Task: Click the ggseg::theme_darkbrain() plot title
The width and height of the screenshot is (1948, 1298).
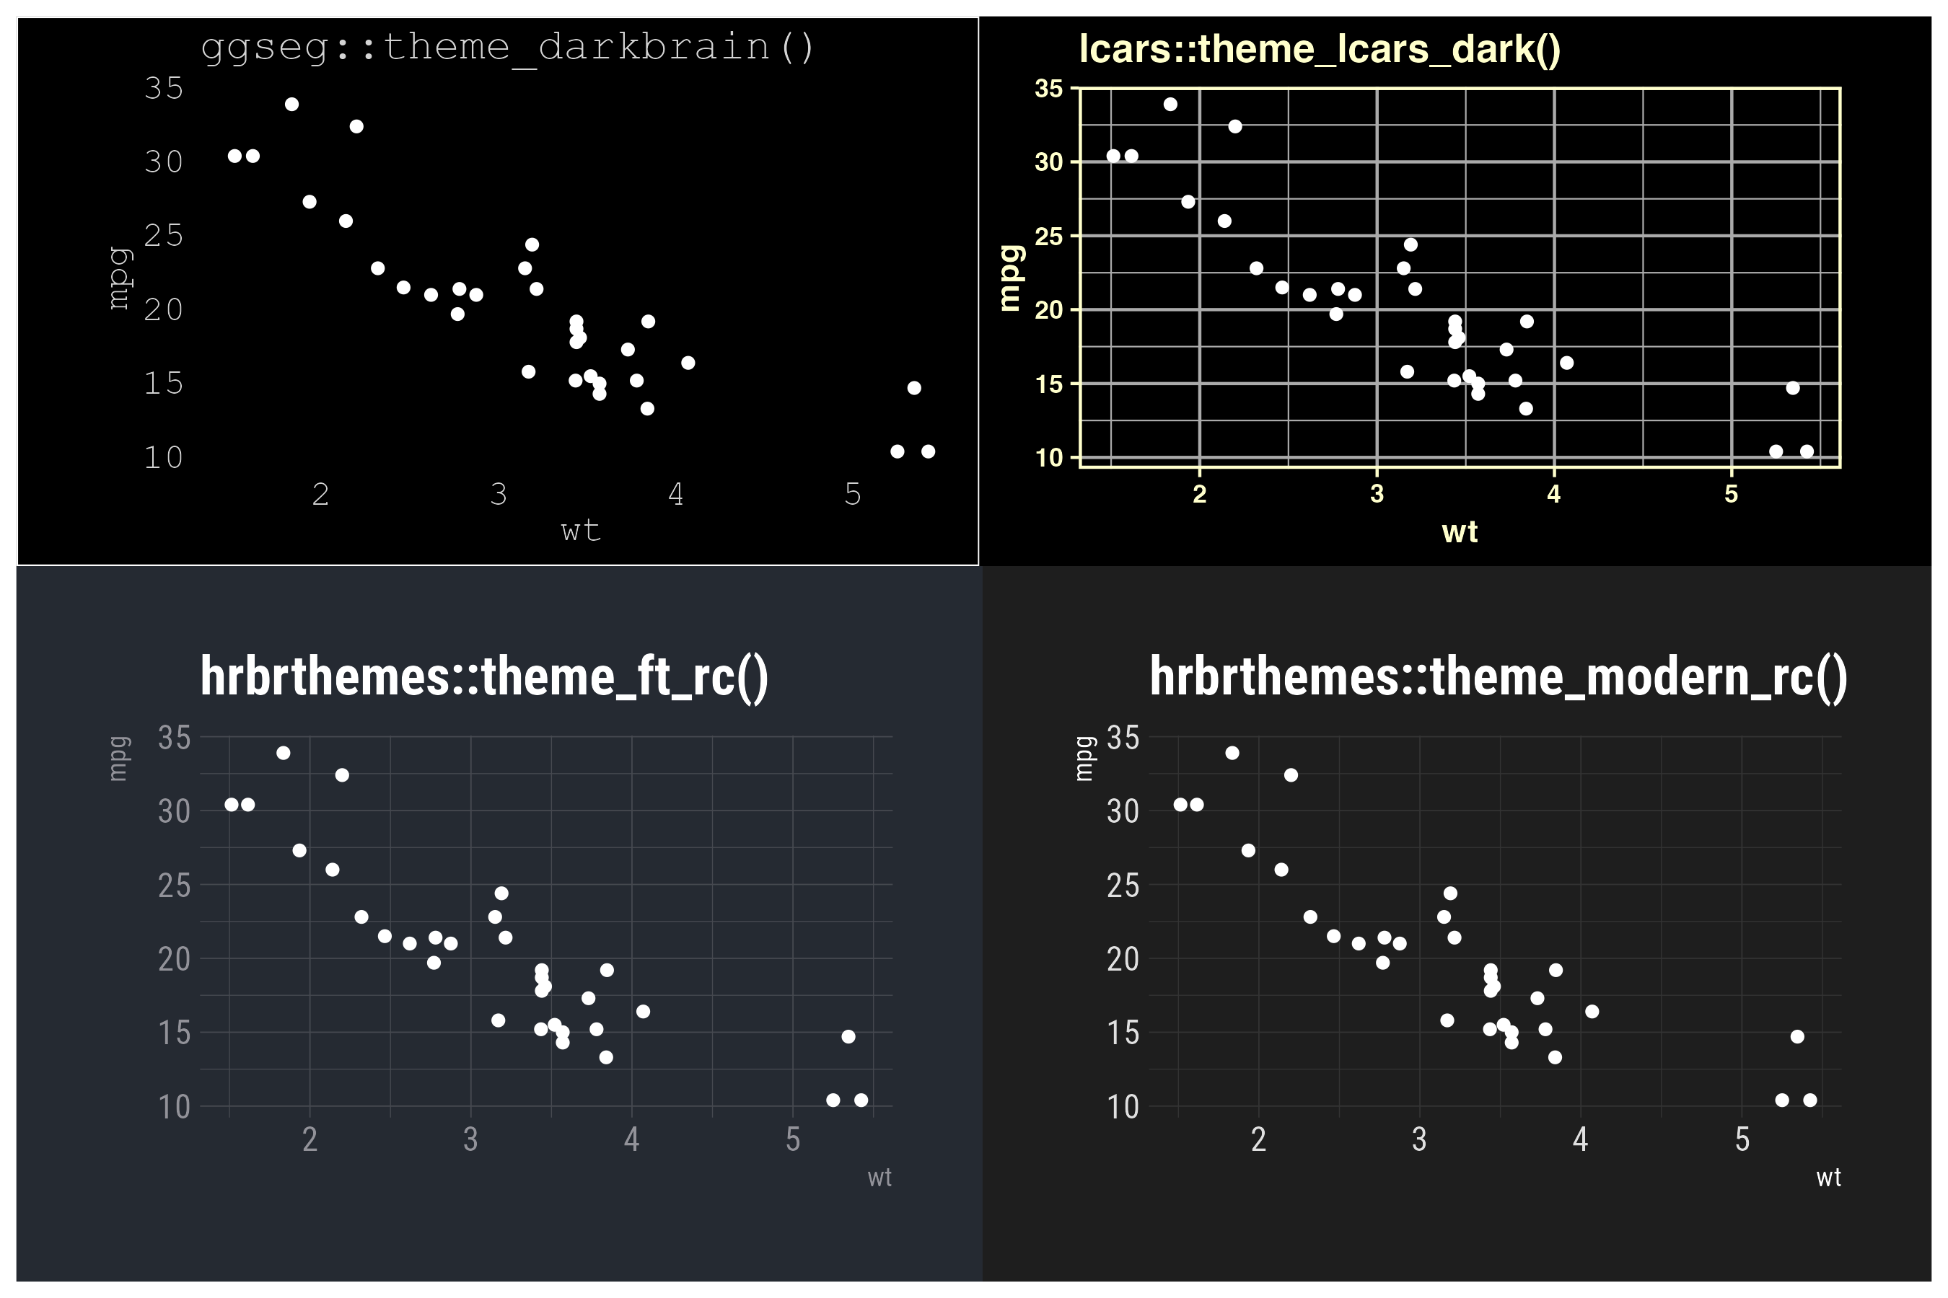Action: pos(508,47)
